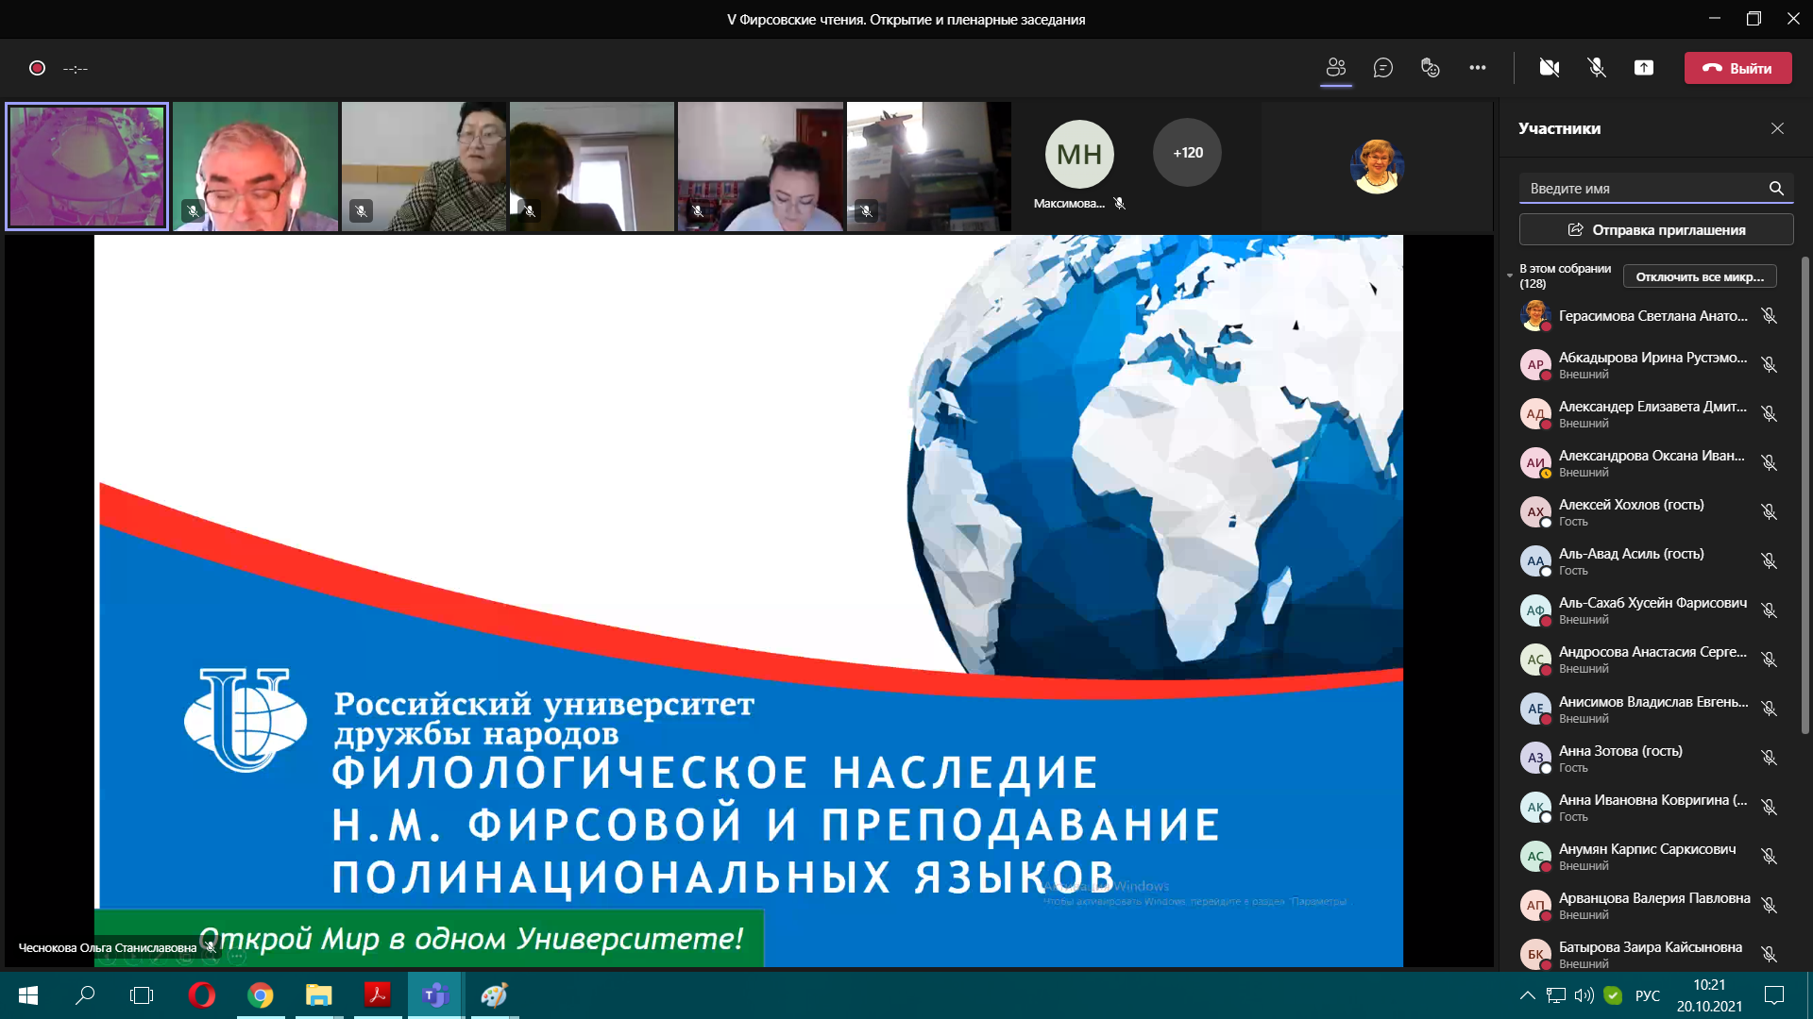Close the Участники panel
Image resolution: width=1813 pixels, height=1019 pixels.
coord(1777,128)
